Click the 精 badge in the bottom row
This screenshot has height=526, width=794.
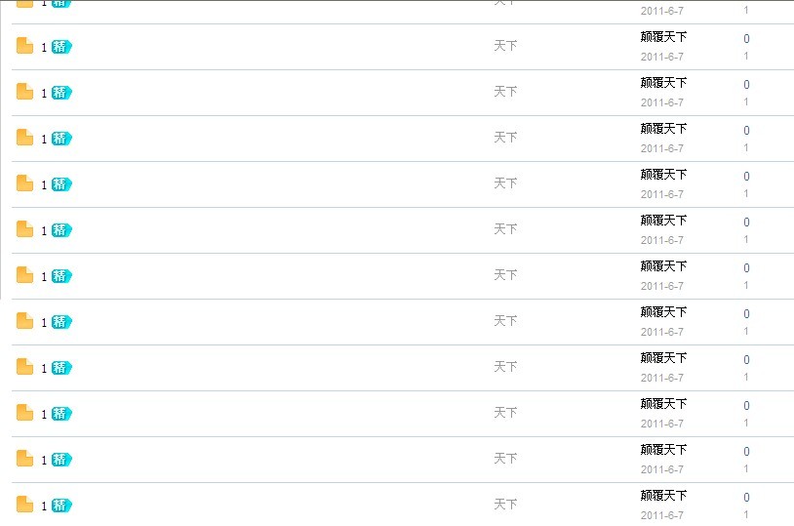[61, 506]
